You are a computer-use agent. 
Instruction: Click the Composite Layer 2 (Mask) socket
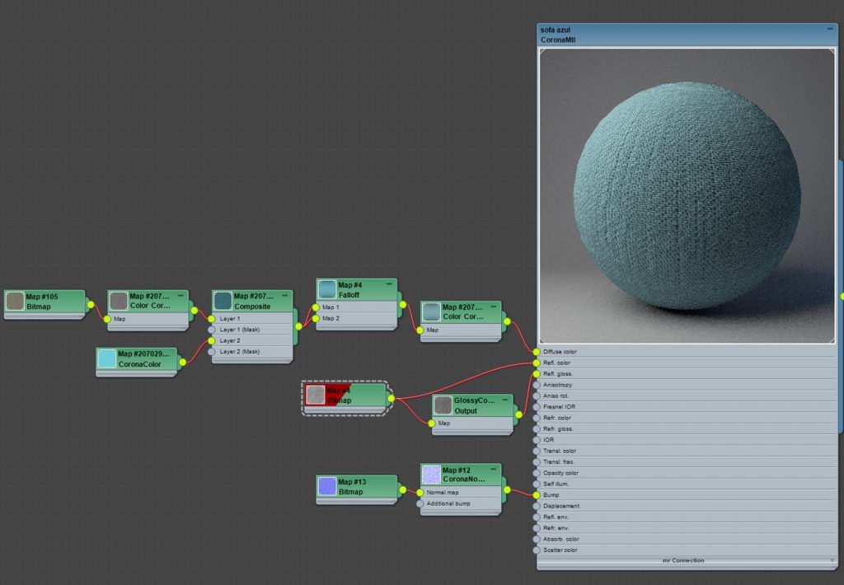[212, 352]
